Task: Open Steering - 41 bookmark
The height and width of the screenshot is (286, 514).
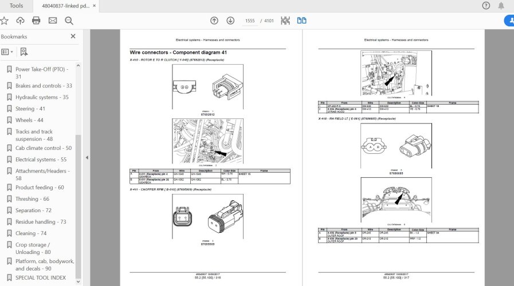Action: coord(30,109)
